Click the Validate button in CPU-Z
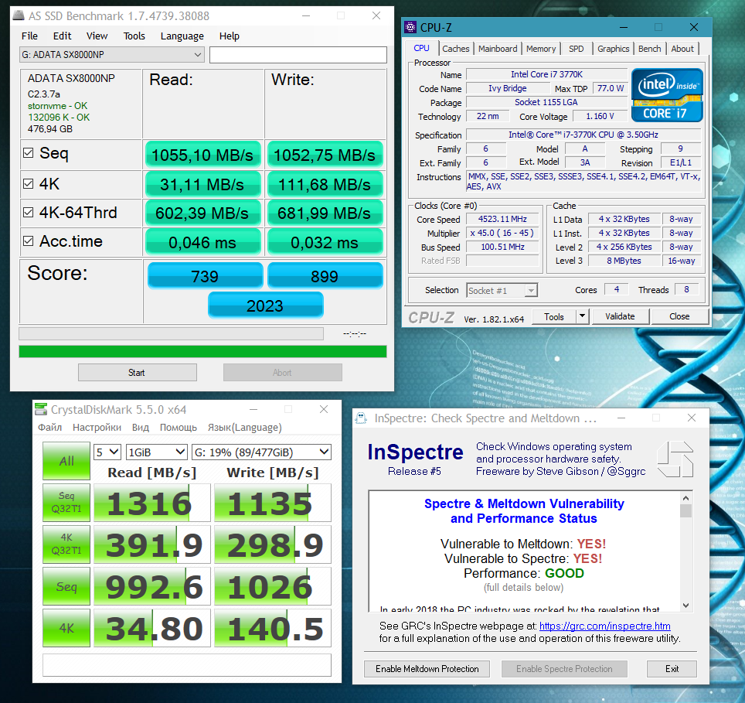The height and width of the screenshot is (703, 745). point(620,316)
